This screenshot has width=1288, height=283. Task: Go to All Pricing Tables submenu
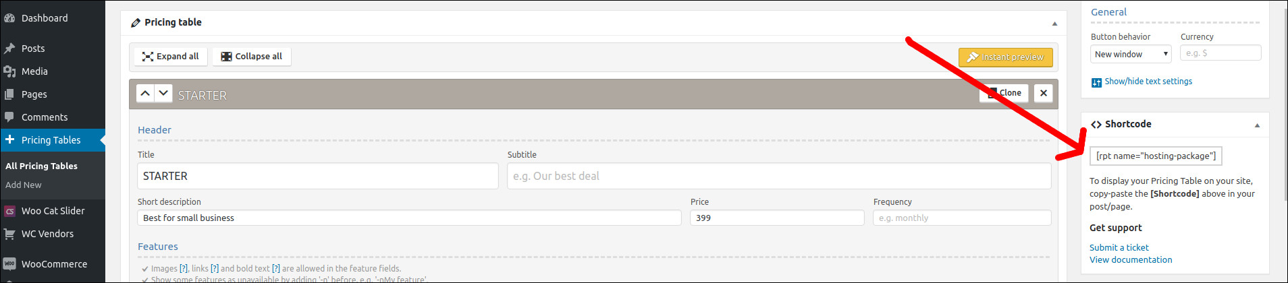click(x=41, y=166)
